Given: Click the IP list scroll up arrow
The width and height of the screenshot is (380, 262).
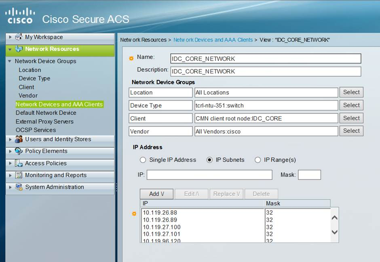Looking at the screenshot, I should point(334,218).
